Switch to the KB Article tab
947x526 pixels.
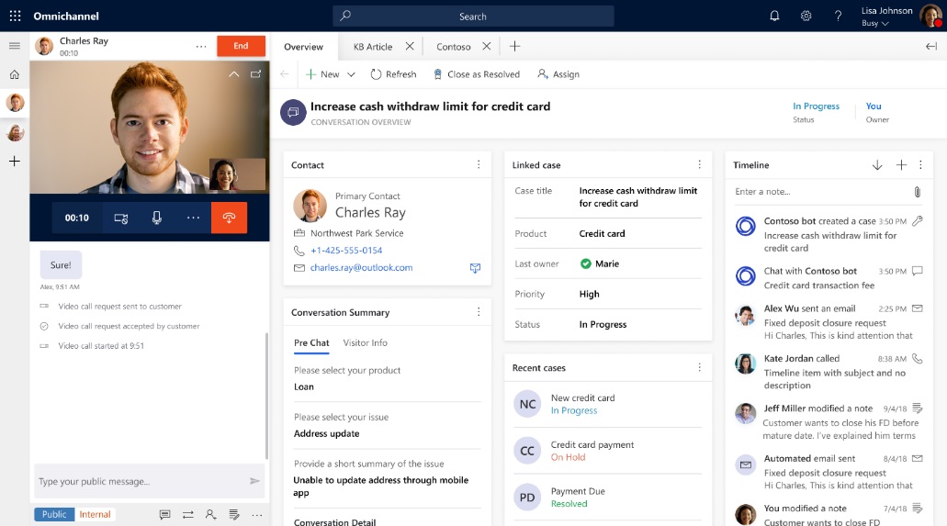tap(373, 47)
